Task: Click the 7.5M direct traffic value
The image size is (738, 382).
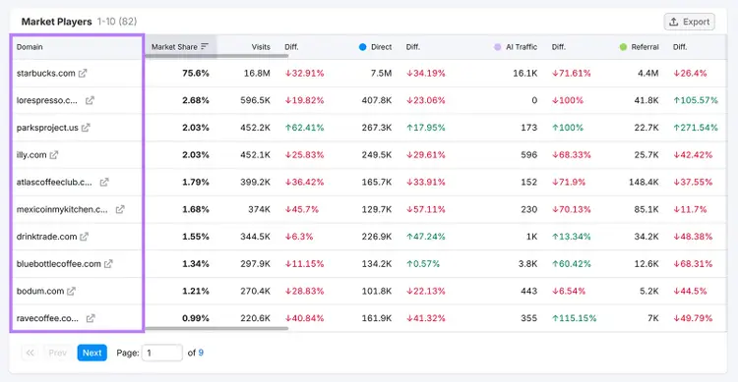Action: [x=381, y=74]
